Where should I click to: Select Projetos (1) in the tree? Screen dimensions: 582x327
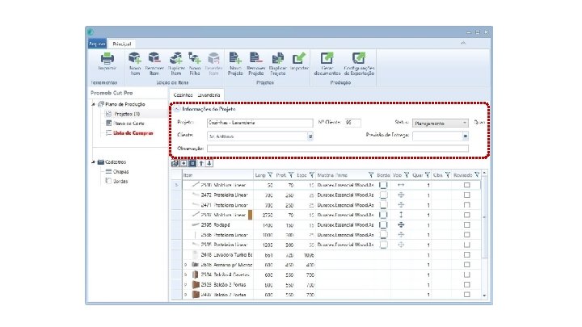127,114
